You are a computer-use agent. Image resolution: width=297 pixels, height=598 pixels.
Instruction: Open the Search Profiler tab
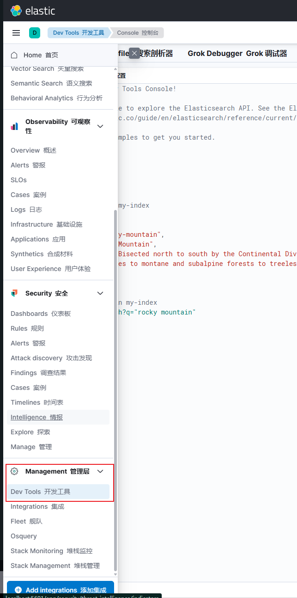pos(145,54)
